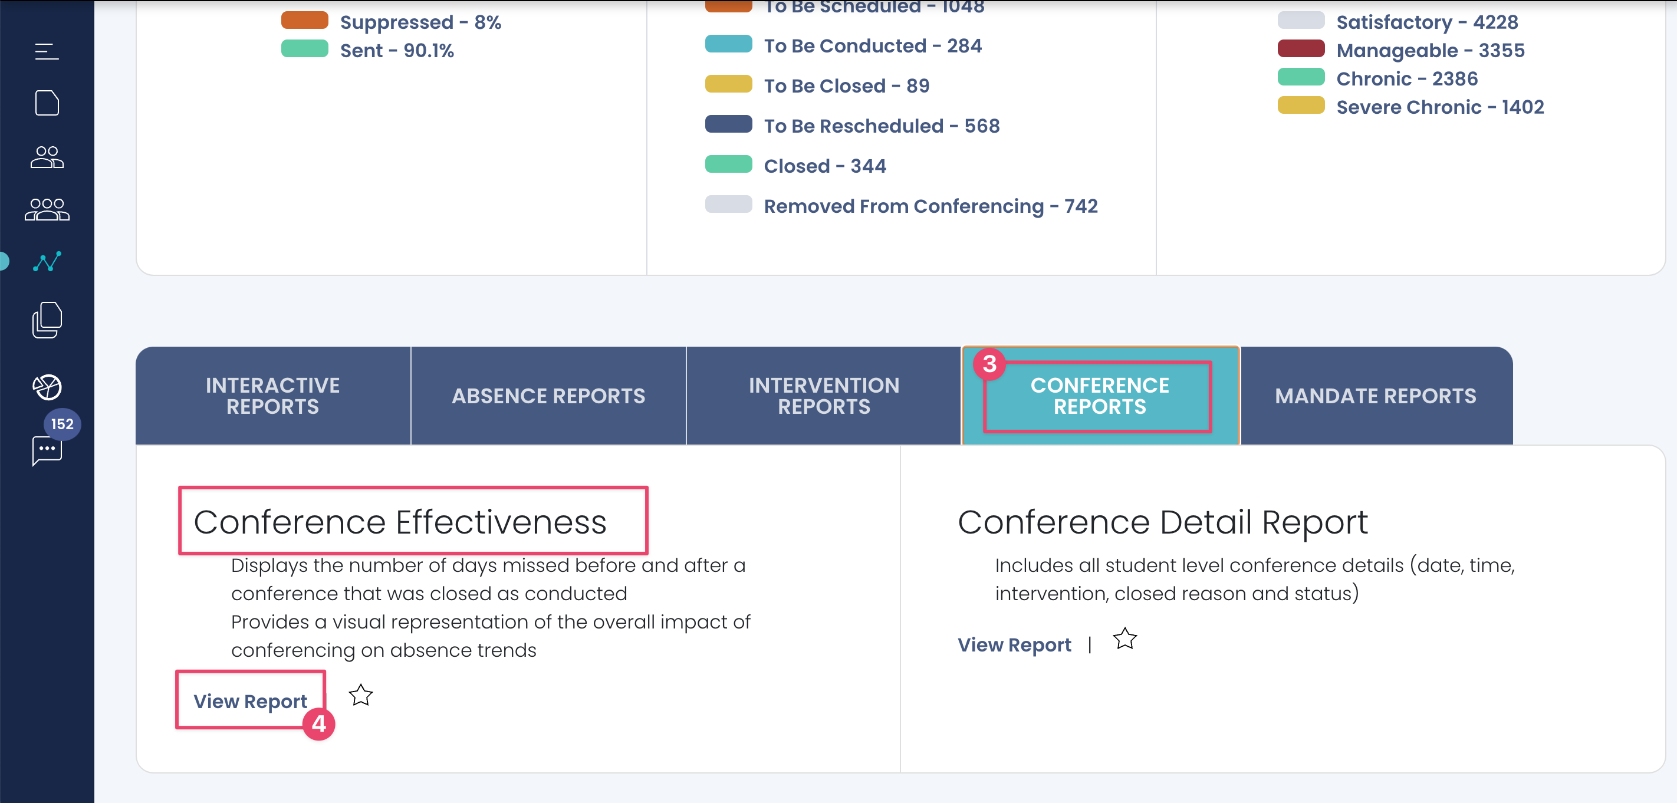Favorite Conference Detail Report with the star icon

tap(1125, 639)
